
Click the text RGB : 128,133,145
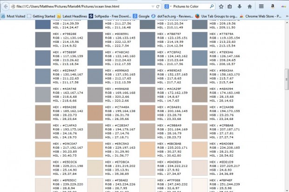[120, 38]
